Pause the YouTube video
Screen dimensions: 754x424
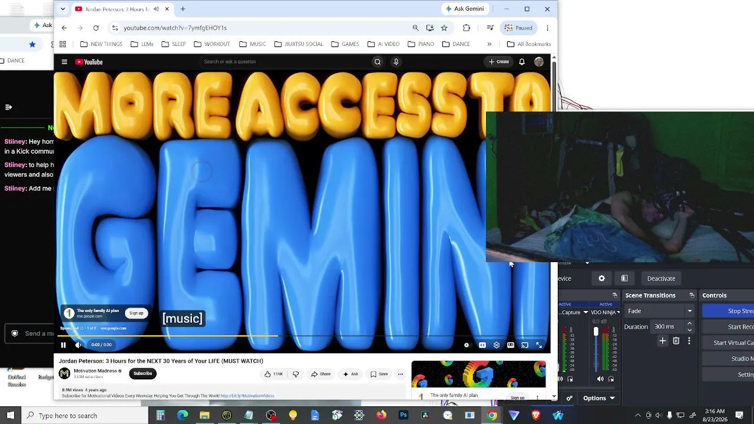pyautogui.click(x=64, y=345)
